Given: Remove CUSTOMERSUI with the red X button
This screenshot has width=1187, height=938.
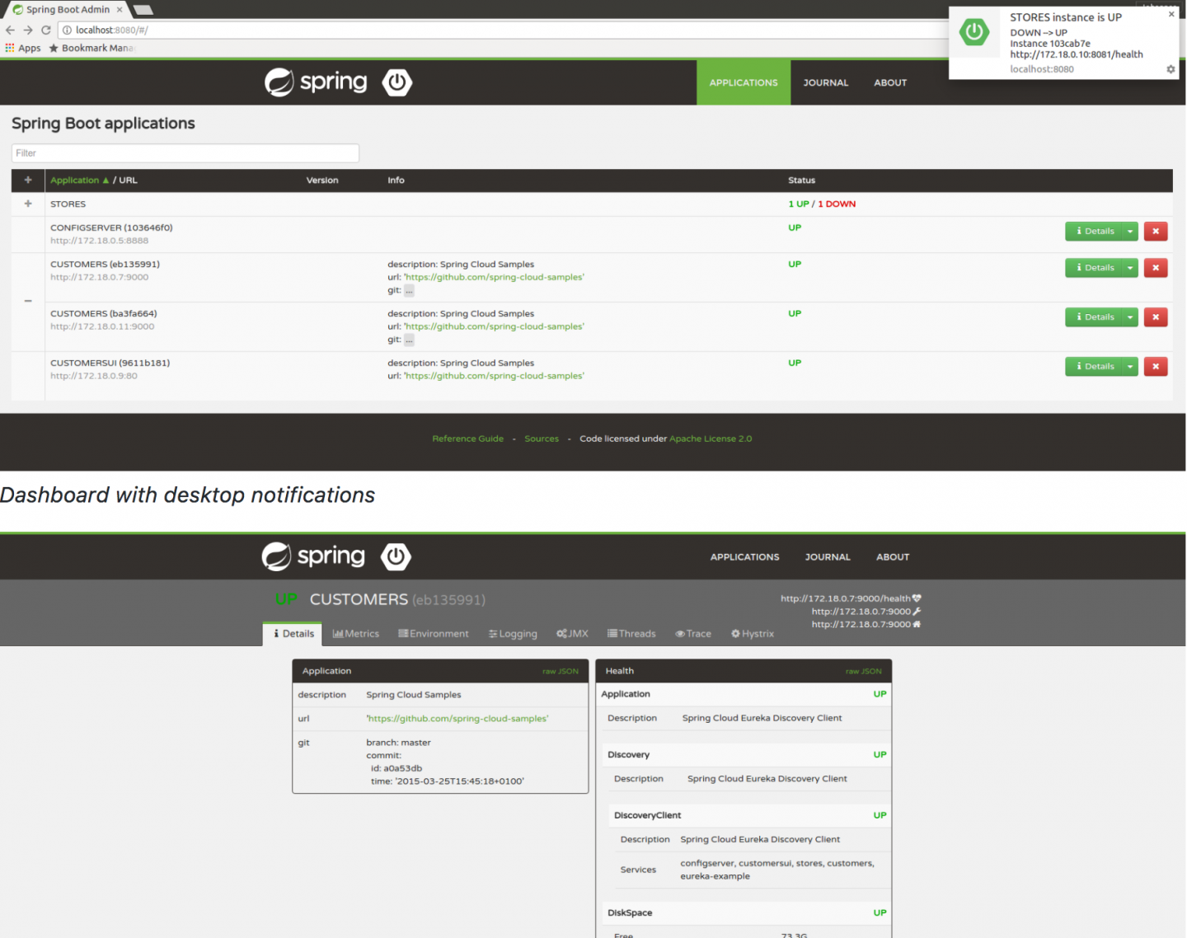Looking at the screenshot, I should (x=1156, y=367).
